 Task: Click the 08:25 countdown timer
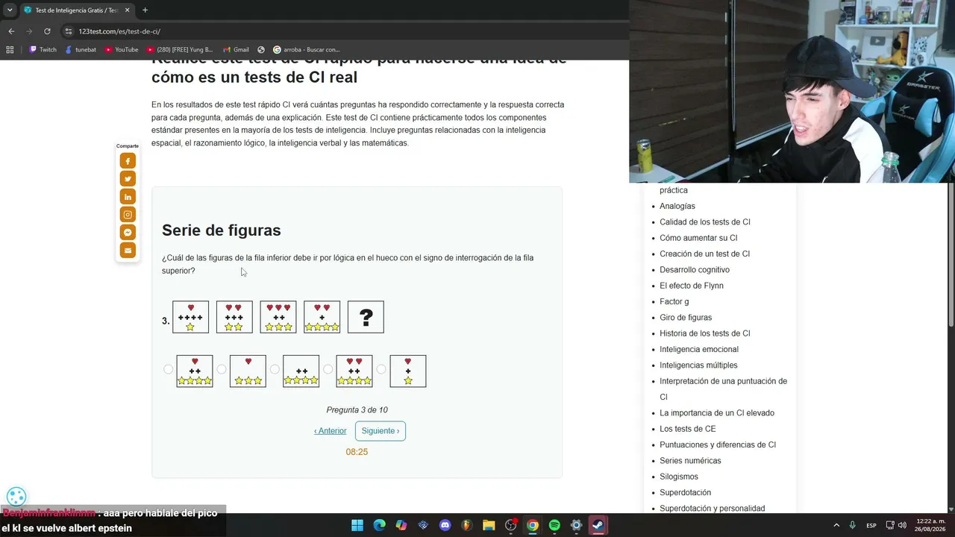point(357,452)
